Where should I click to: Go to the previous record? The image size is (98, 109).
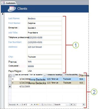tap(20, 105)
